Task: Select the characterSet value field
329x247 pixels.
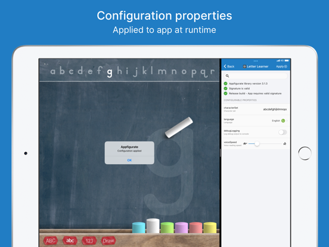Action: pos(275,109)
